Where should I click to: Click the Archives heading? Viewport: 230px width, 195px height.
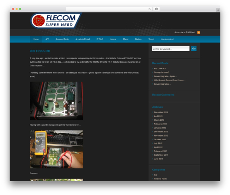[157, 107]
